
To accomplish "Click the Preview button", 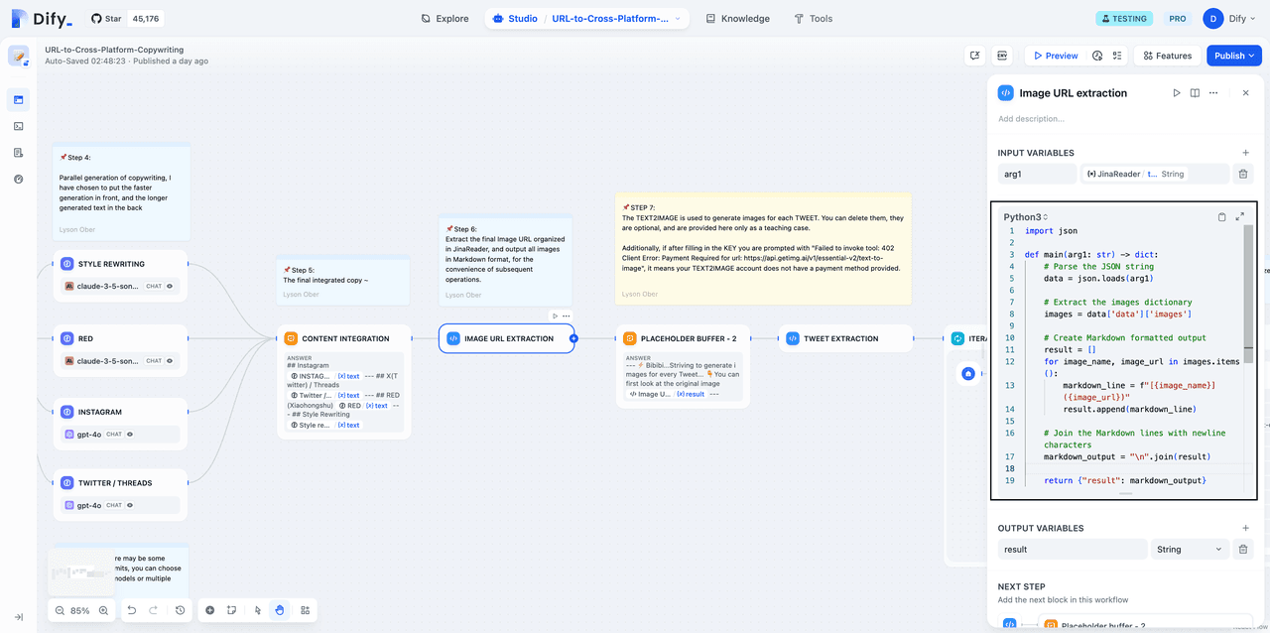I will 1054,56.
